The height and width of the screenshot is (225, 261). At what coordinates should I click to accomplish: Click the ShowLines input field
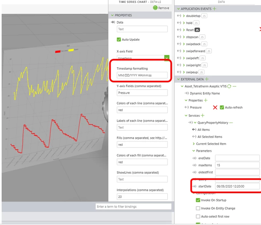tap(142, 179)
